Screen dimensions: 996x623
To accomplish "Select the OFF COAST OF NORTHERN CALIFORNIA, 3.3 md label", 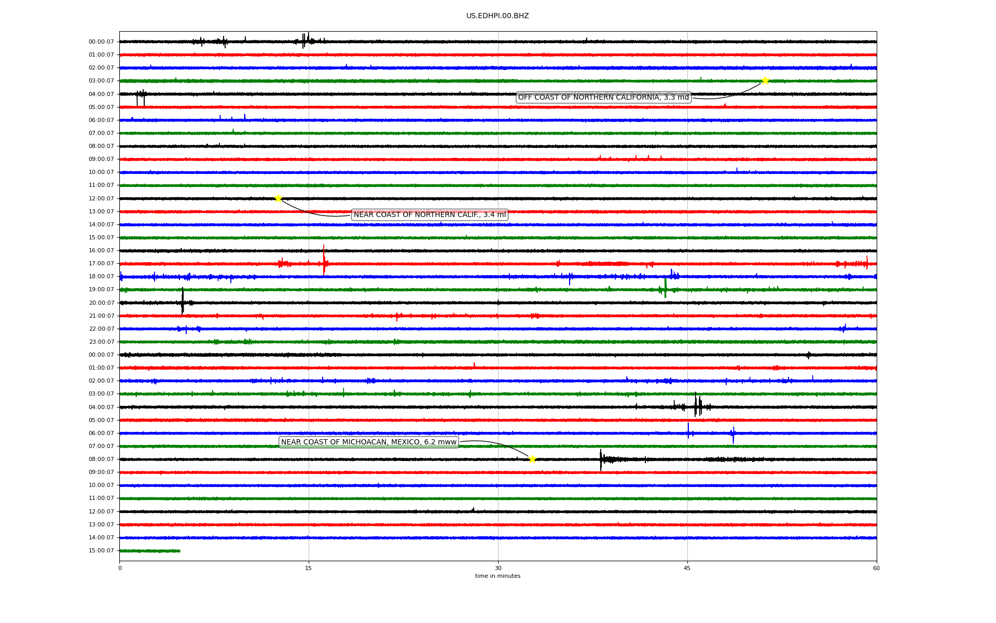I will pos(603,98).
